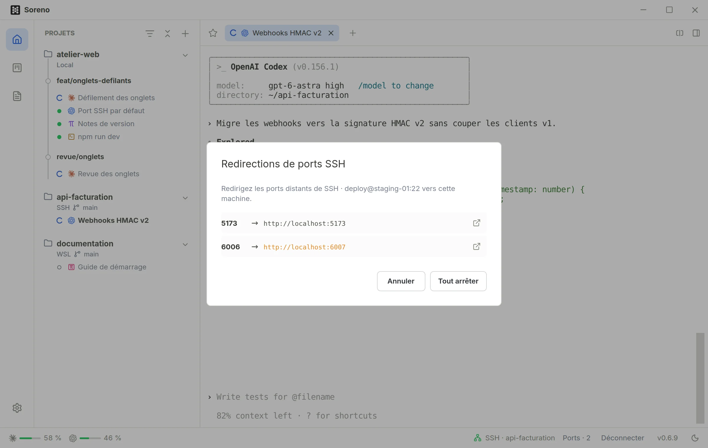The width and height of the screenshot is (708, 448).
Task: Add a new project
Action: [185, 33]
